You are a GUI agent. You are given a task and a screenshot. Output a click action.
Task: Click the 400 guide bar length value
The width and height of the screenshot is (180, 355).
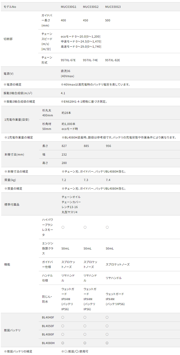pos(63,20)
